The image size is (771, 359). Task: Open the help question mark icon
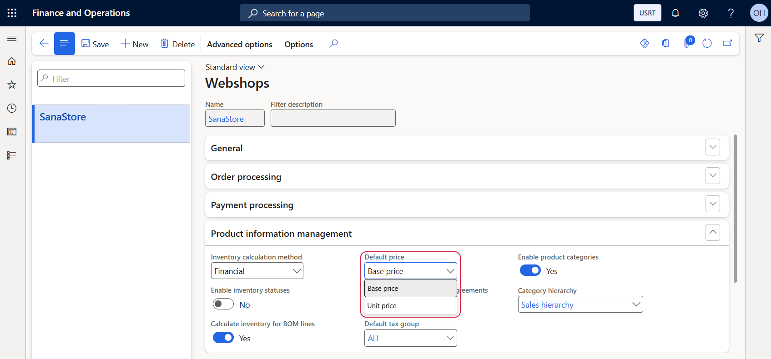tap(731, 13)
